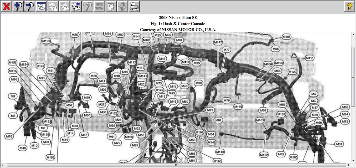Click the paint bucket toolbar icon
The width and height of the screenshot is (356, 168).
111,7
